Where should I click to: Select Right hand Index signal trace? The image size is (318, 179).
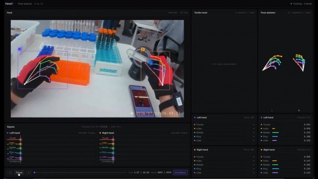[107, 143]
